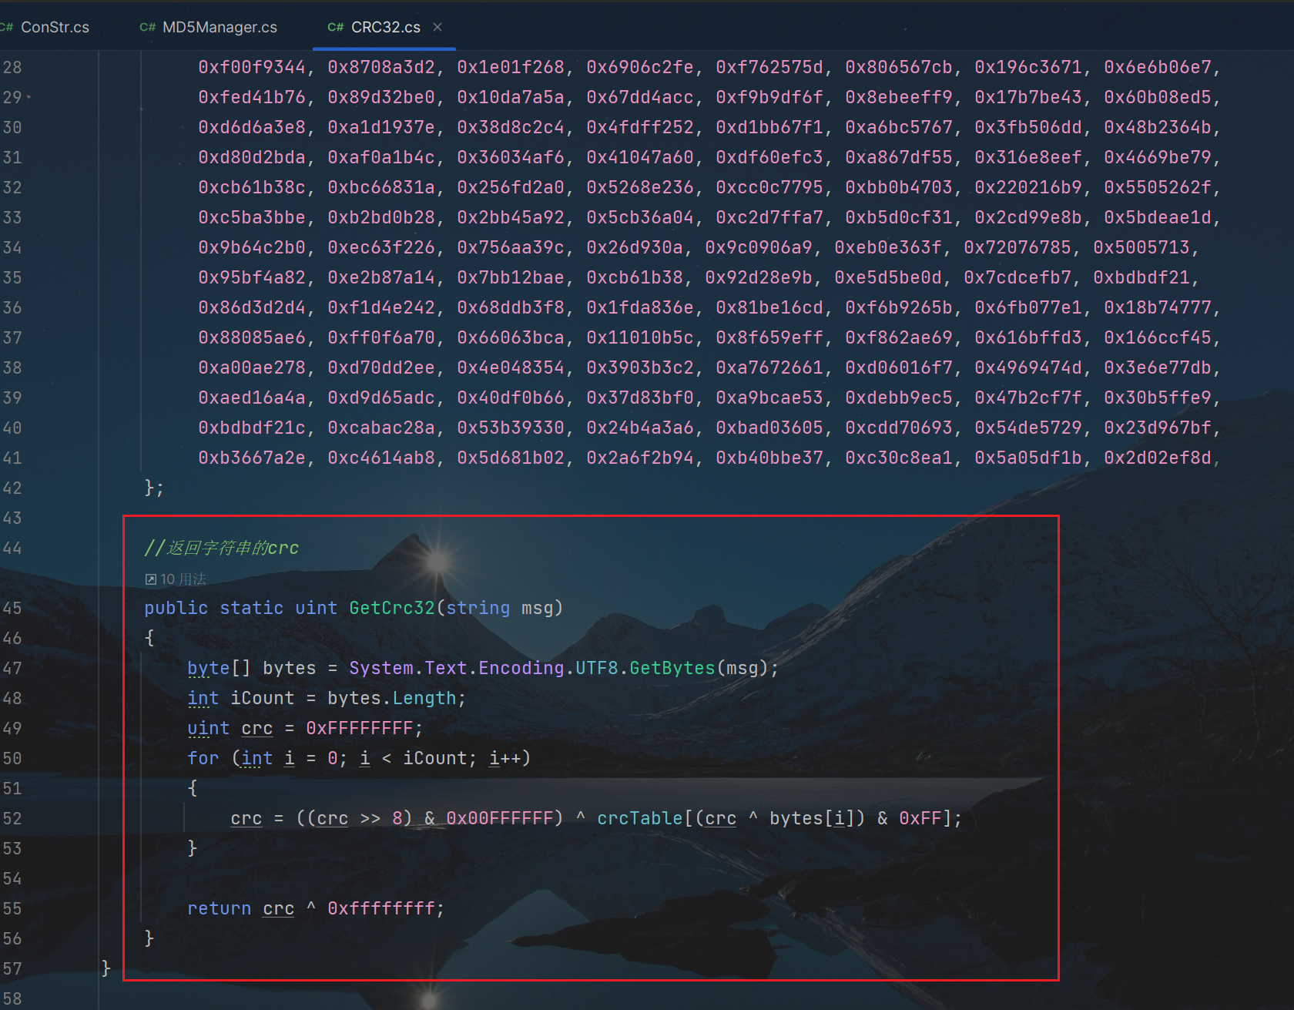Click the hex value 0x5005713
The image size is (1294, 1010).
(1141, 247)
